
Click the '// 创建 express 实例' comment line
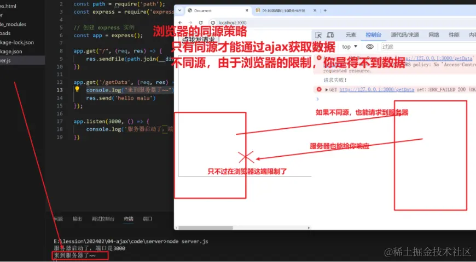coord(104,27)
